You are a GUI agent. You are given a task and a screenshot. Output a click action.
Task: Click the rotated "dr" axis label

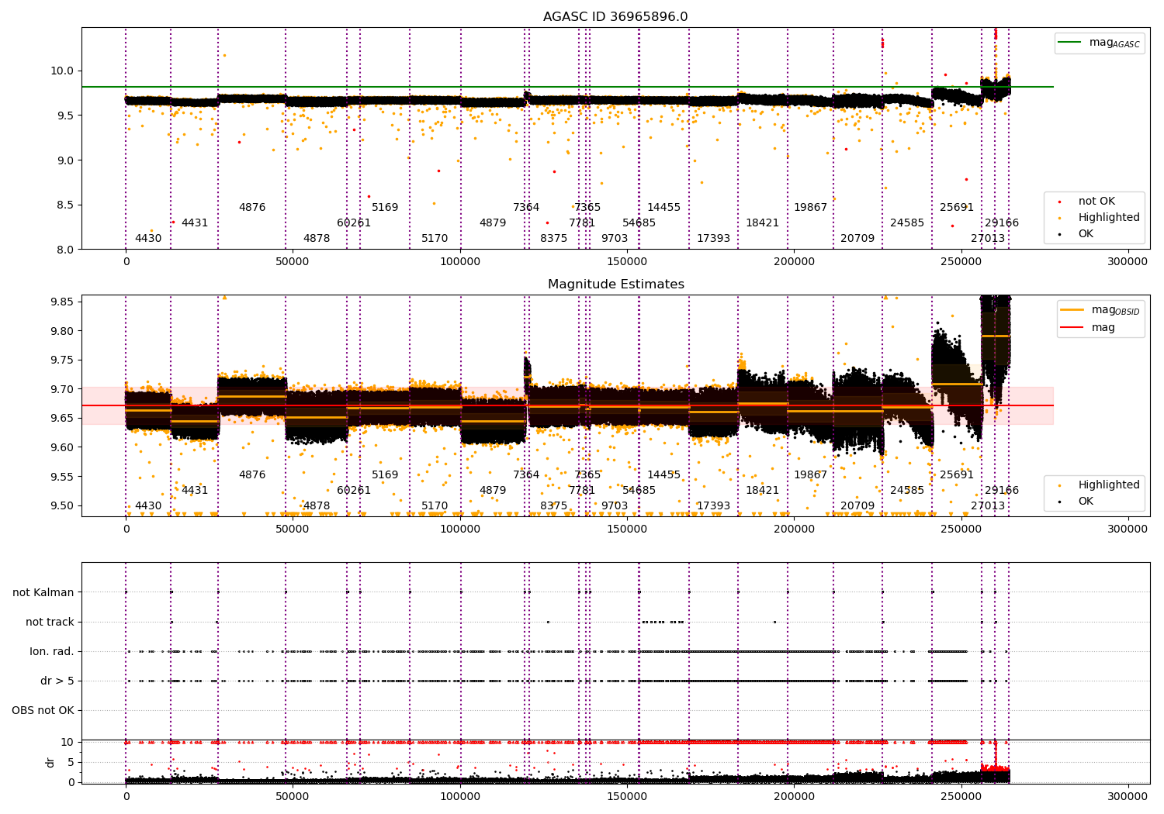pyautogui.click(x=50, y=762)
